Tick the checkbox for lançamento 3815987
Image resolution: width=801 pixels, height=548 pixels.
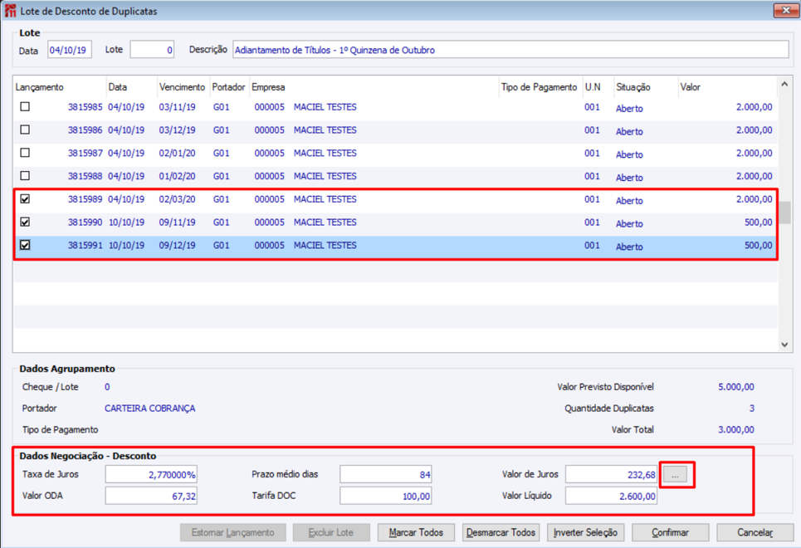pyautogui.click(x=25, y=153)
